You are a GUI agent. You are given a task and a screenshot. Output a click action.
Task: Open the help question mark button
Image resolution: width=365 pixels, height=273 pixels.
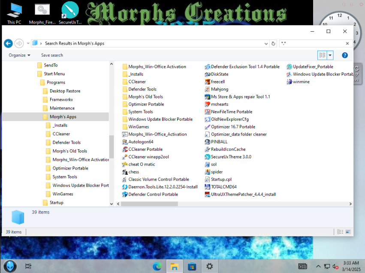(x=345, y=55)
